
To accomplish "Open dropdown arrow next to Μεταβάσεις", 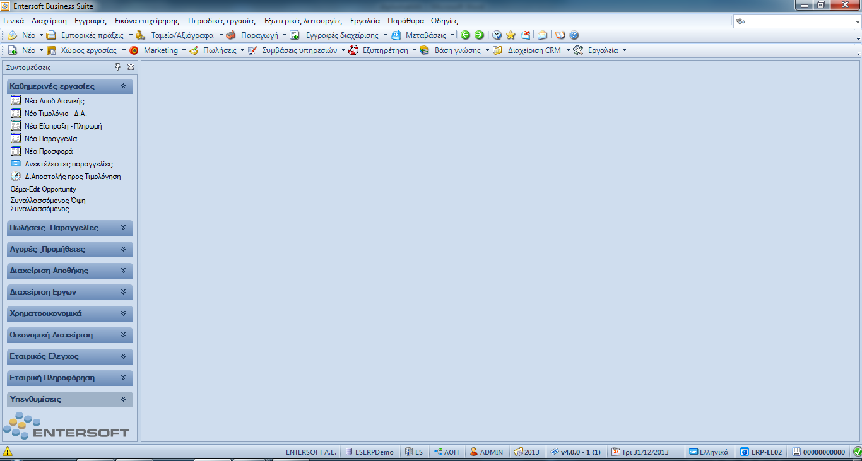I will (452, 35).
